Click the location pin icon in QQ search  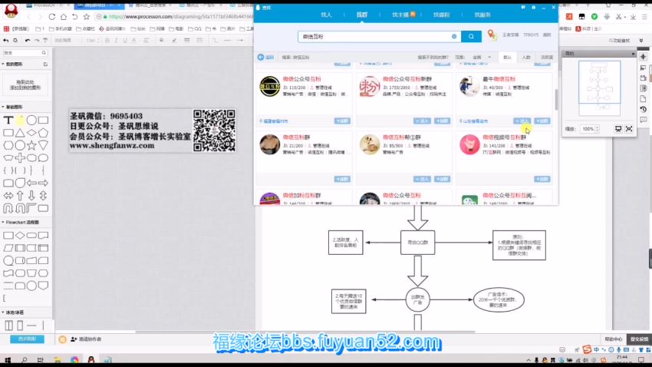(x=492, y=35)
